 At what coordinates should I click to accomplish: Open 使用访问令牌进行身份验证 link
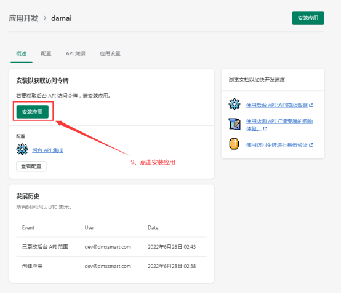277,145
